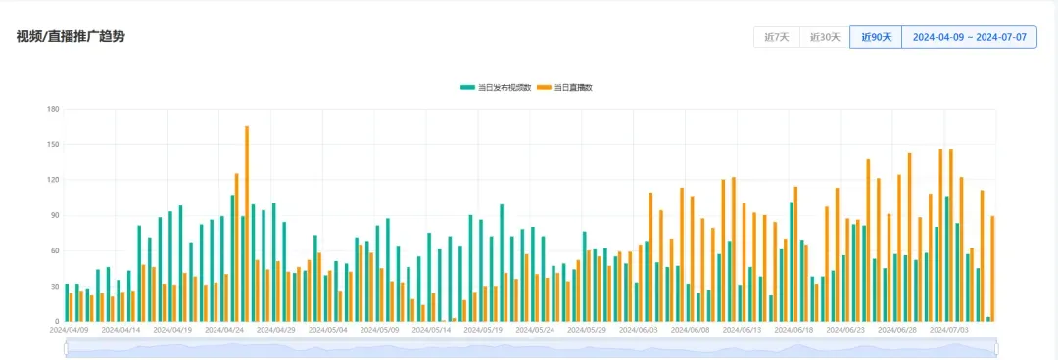Click the 120 y-axis value

pyautogui.click(x=53, y=180)
